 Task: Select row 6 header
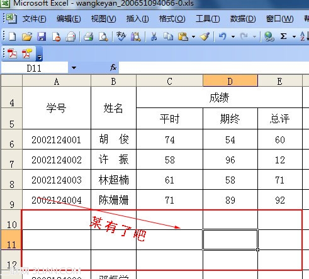click(12, 139)
